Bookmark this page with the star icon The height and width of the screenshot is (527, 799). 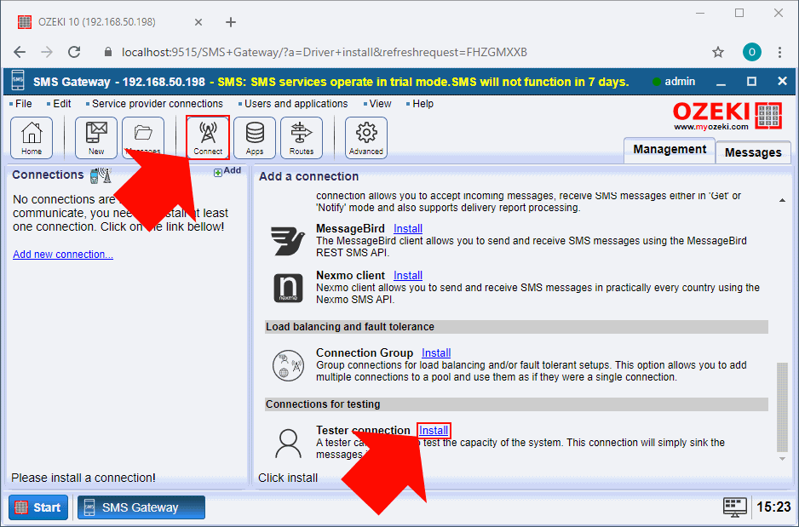(x=718, y=52)
